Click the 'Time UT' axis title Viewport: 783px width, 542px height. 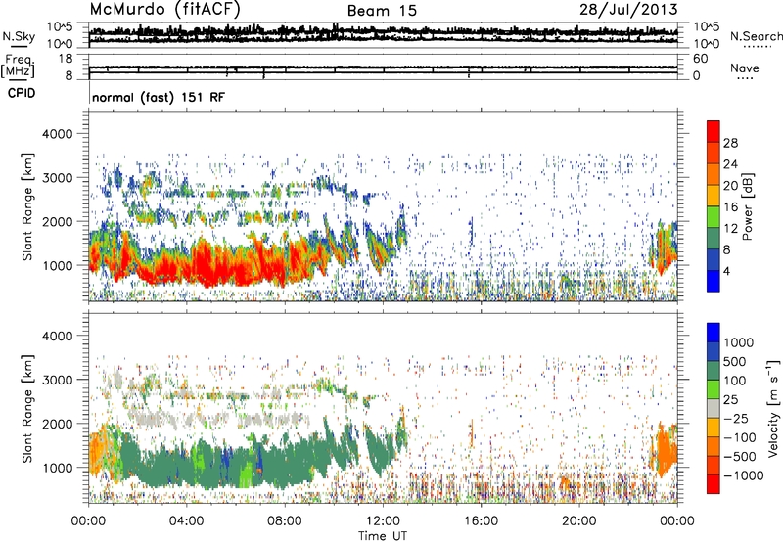tap(383, 536)
